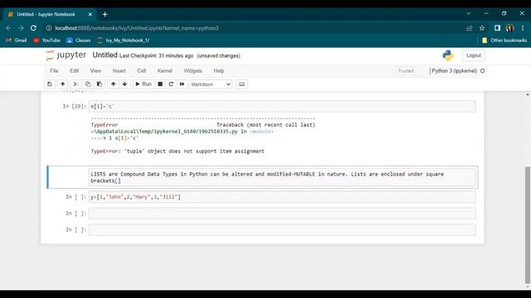Click the browser address bar URL

tap(137, 28)
